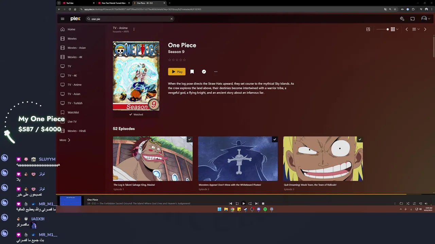
Task: Switch to the YouTube browser tab
Action: tap(78, 3)
